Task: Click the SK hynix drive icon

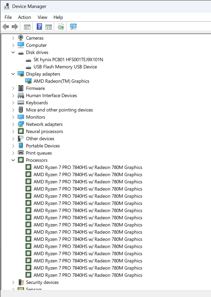Action: [28, 60]
